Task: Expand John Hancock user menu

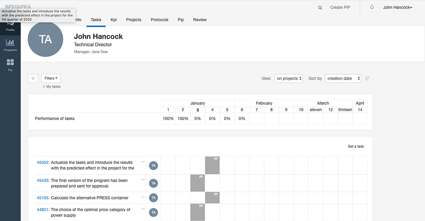Action: tap(397, 7)
